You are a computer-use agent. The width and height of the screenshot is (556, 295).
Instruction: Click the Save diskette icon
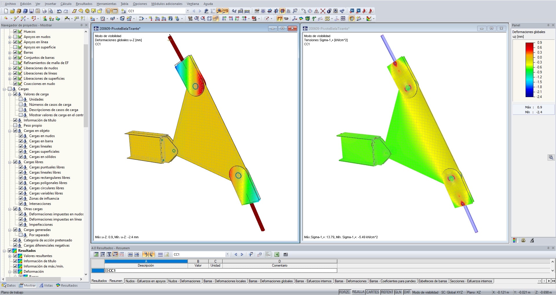click(x=31, y=11)
